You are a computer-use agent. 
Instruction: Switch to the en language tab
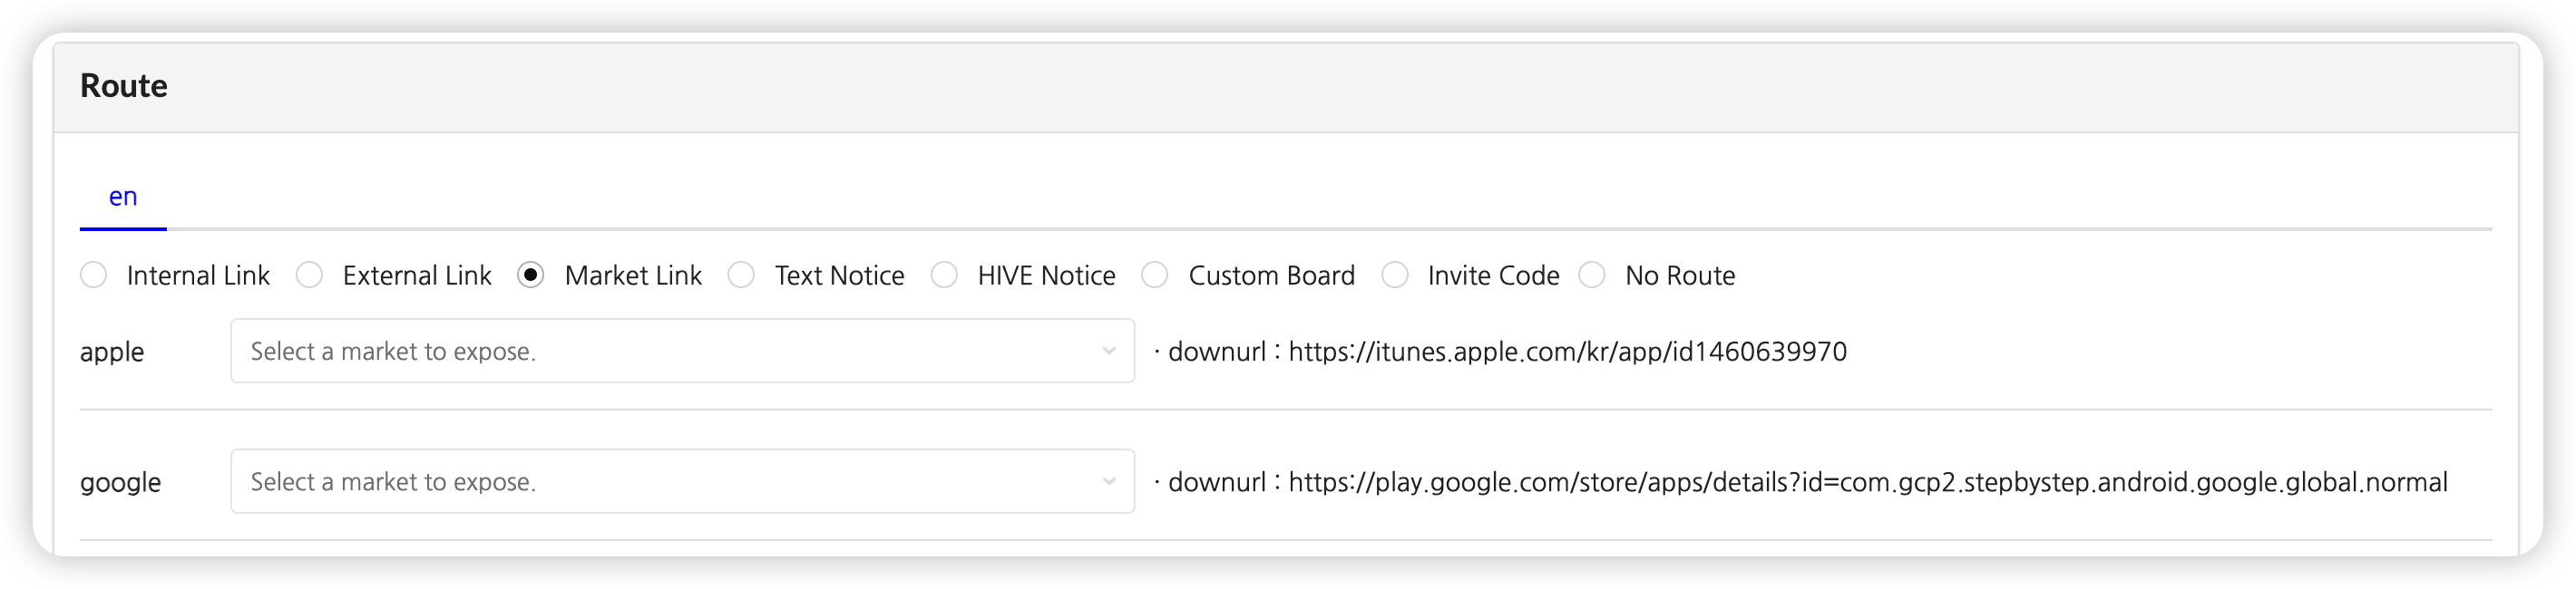click(123, 197)
